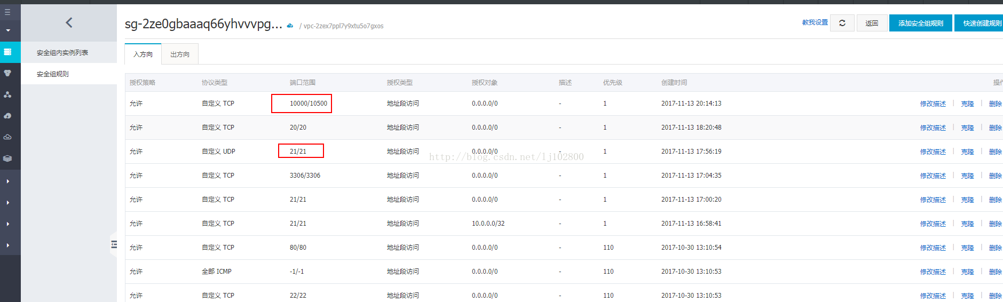
Task: Open the vpc-2zex7ppl7y9xtu5o7gxos link
Action: (343, 26)
